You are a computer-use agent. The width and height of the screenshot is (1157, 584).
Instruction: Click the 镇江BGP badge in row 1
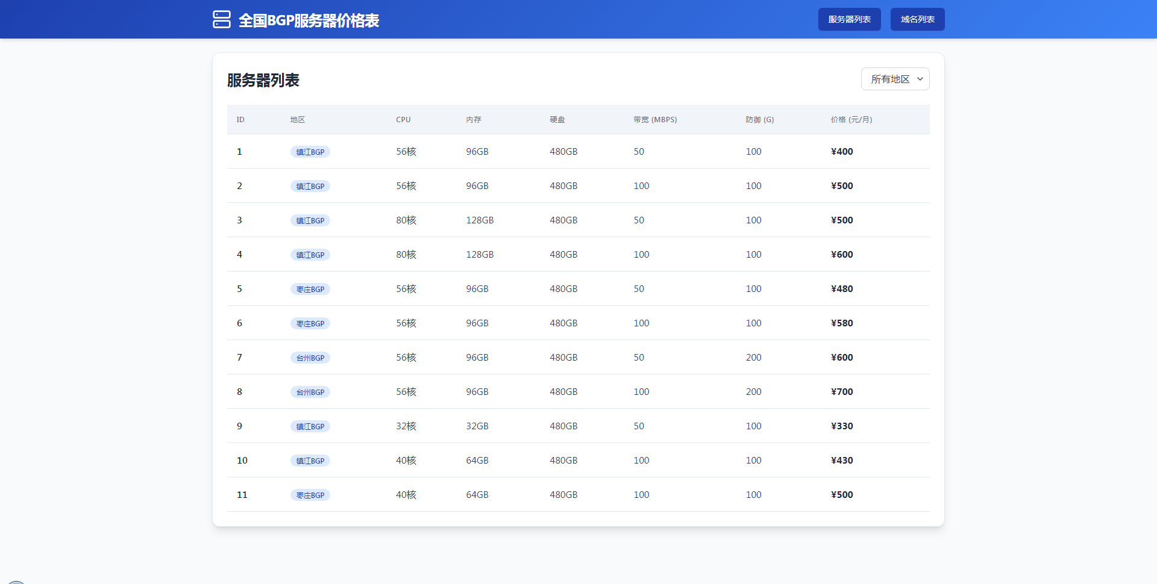pyautogui.click(x=310, y=152)
